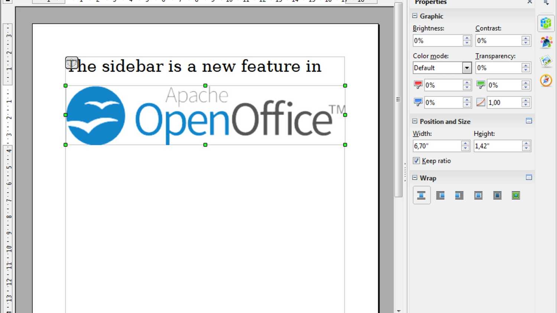Select wrap option with image on left side
This screenshot has width=557, height=313.
point(459,195)
